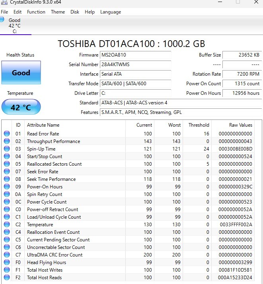Click status orb for Seek Time Performance
Screen dimensions: 263x284
point(7,179)
